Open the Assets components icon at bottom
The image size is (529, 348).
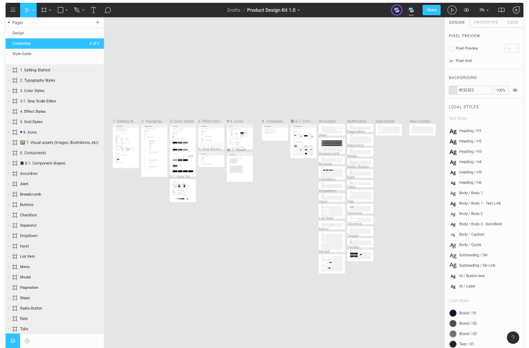point(27,340)
